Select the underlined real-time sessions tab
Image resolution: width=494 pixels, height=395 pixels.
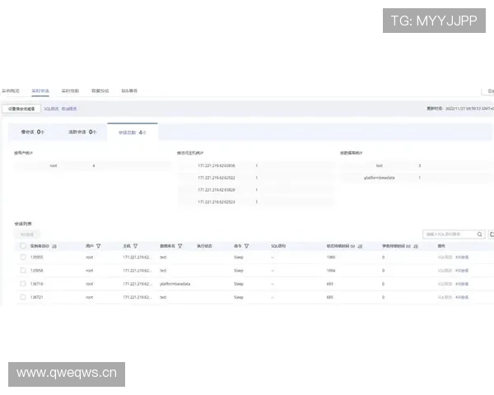[40, 91]
